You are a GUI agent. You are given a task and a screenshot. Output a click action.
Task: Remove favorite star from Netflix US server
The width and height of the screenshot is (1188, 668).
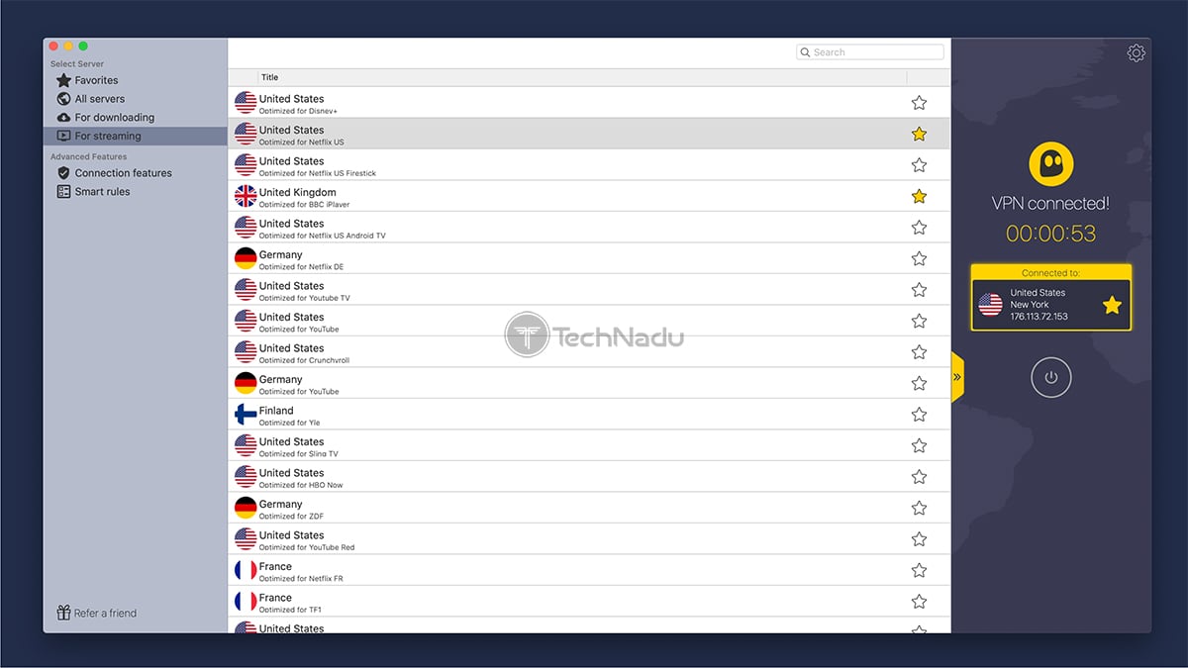click(x=919, y=134)
